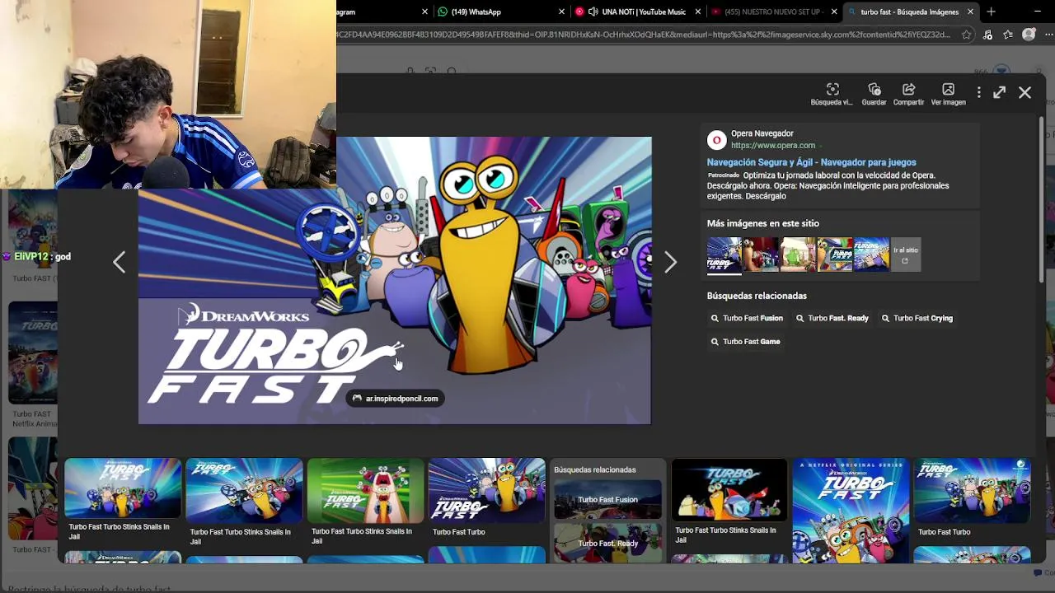Select second site thumbnail with red snail
Viewport: 1055px width, 593px height.
click(761, 254)
